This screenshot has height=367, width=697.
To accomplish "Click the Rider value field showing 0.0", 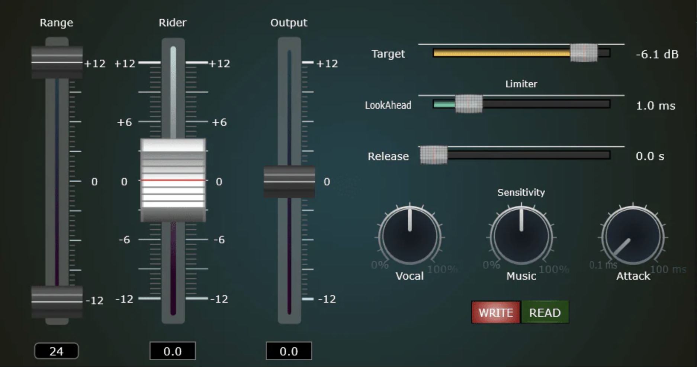I will [x=173, y=351].
